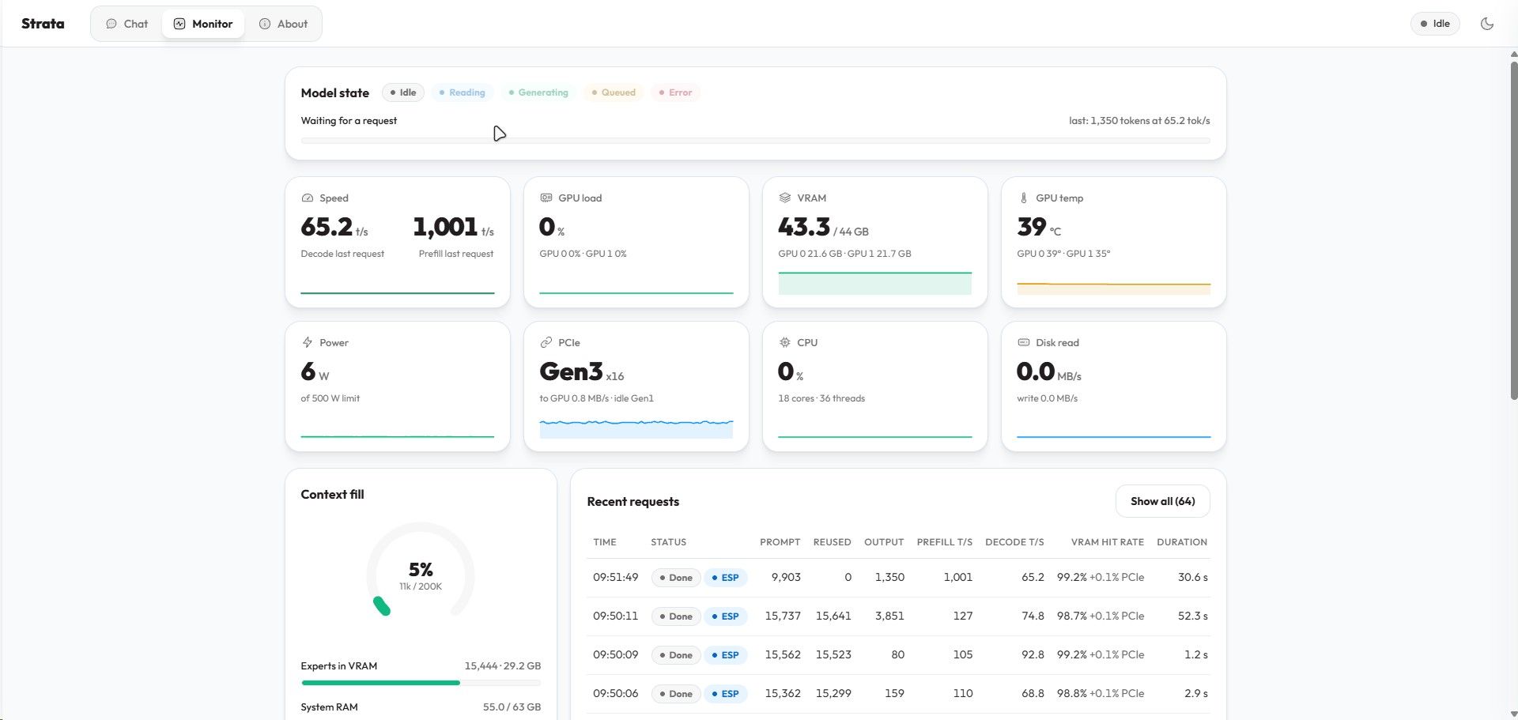1518x720 pixels.
Task: Click the PCIe link icon
Action: (546, 343)
